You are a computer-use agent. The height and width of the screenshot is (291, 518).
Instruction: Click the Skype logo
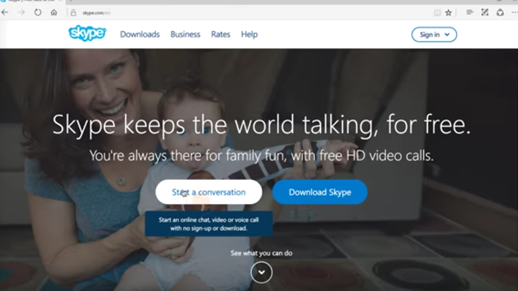point(87,34)
